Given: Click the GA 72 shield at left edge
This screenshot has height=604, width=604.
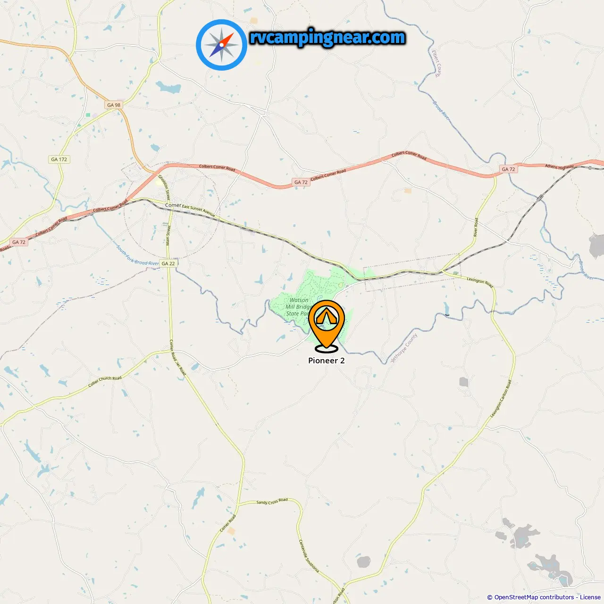Looking at the screenshot, I should point(19,242).
